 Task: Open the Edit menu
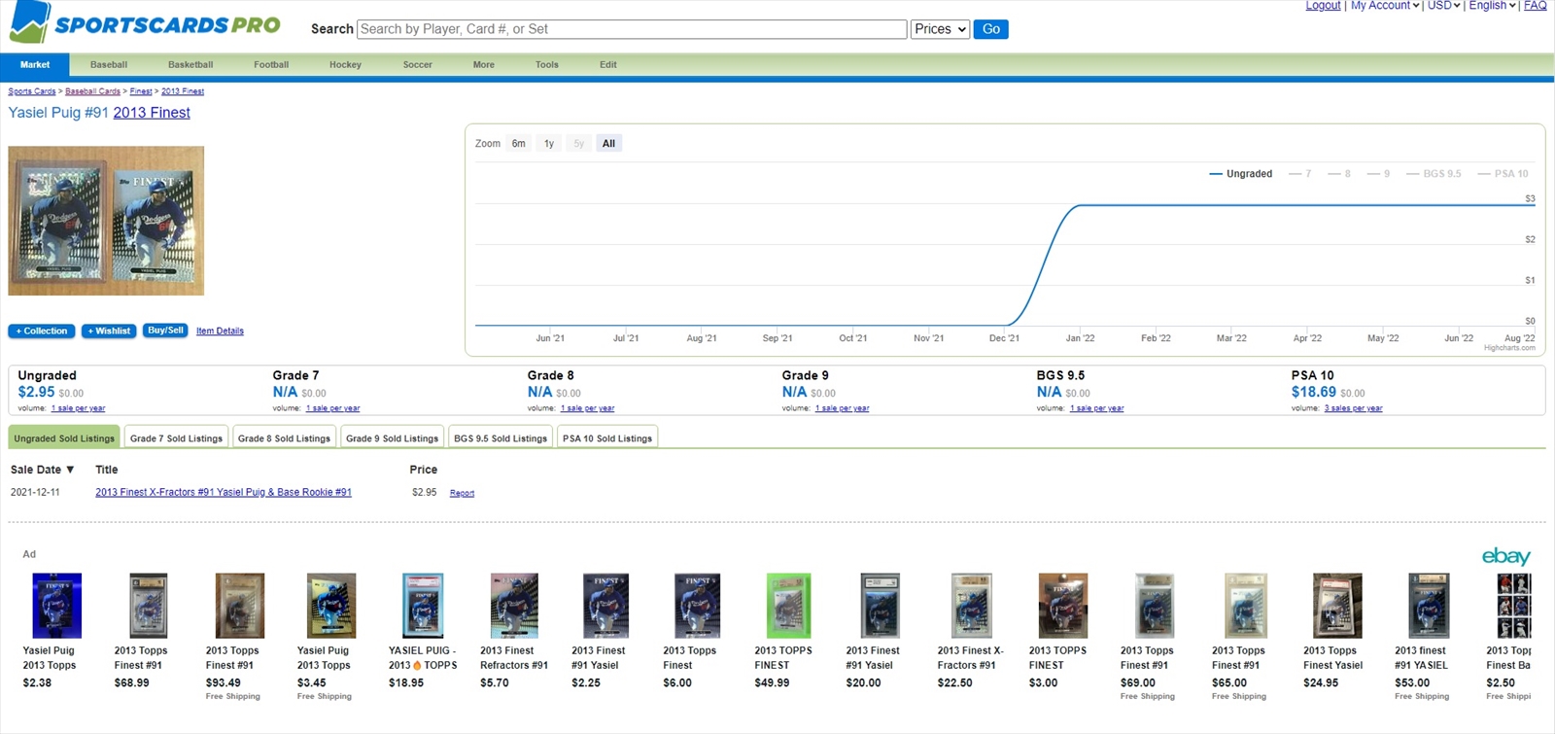pyautogui.click(x=608, y=65)
